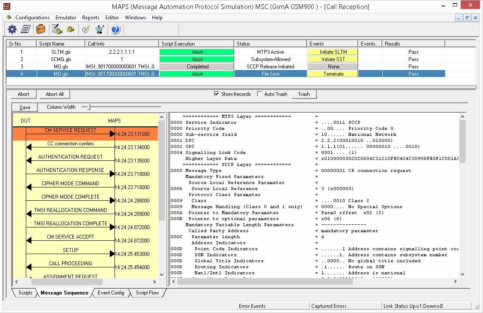This screenshot has height=313, width=483.
Task: Click the Terminate event button
Action: 333,74
